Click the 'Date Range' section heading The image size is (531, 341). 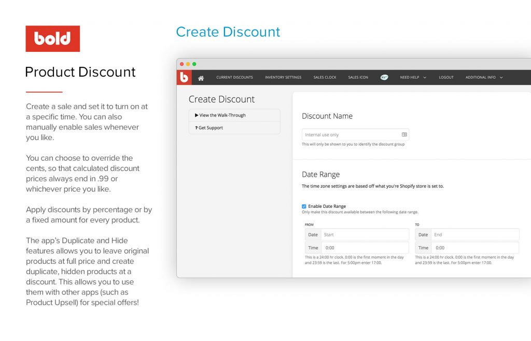click(320, 175)
